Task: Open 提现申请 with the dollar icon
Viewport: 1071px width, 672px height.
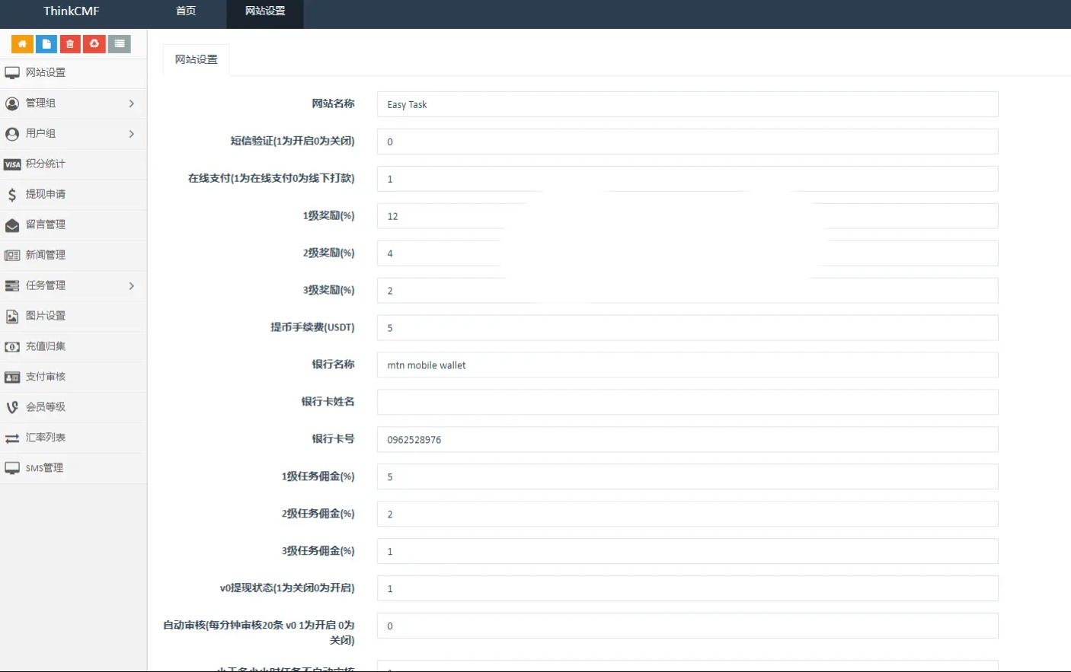Action: click(73, 195)
